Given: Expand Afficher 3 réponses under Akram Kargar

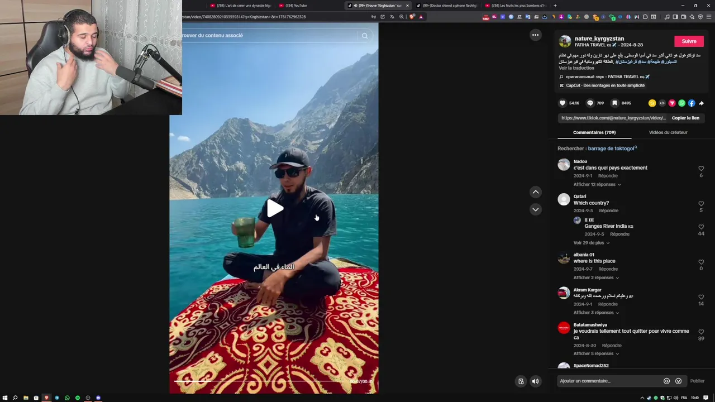Looking at the screenshot, I should [x=597, y=313].
